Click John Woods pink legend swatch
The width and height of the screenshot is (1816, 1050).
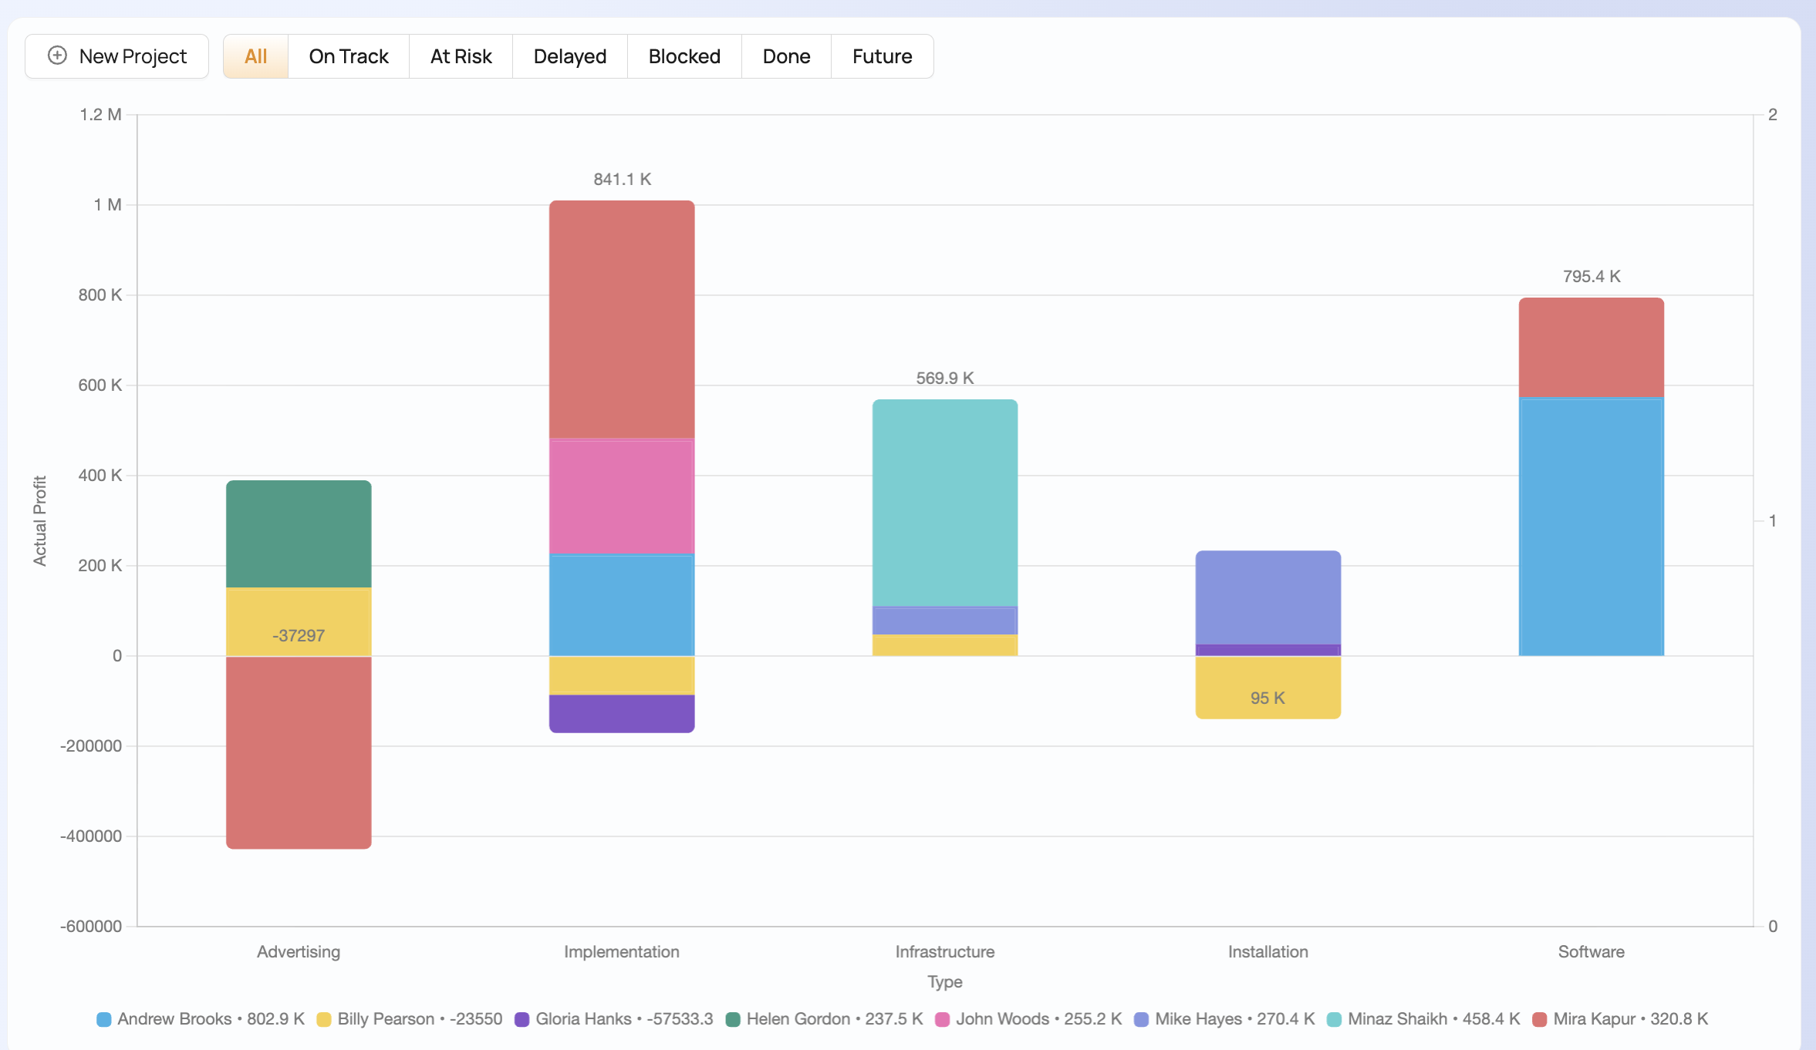coord(942,1019)
